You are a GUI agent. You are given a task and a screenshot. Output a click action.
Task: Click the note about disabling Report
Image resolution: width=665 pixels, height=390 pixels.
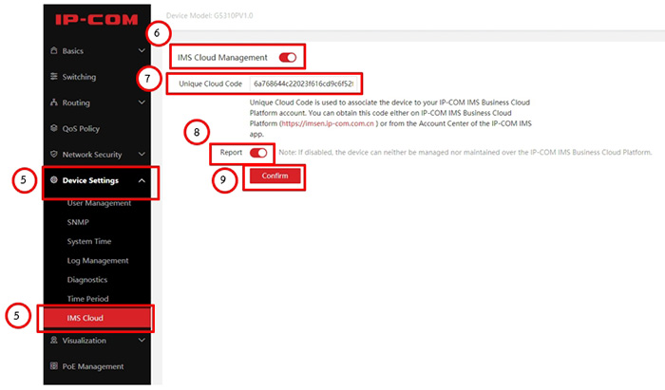coord(465,153)
